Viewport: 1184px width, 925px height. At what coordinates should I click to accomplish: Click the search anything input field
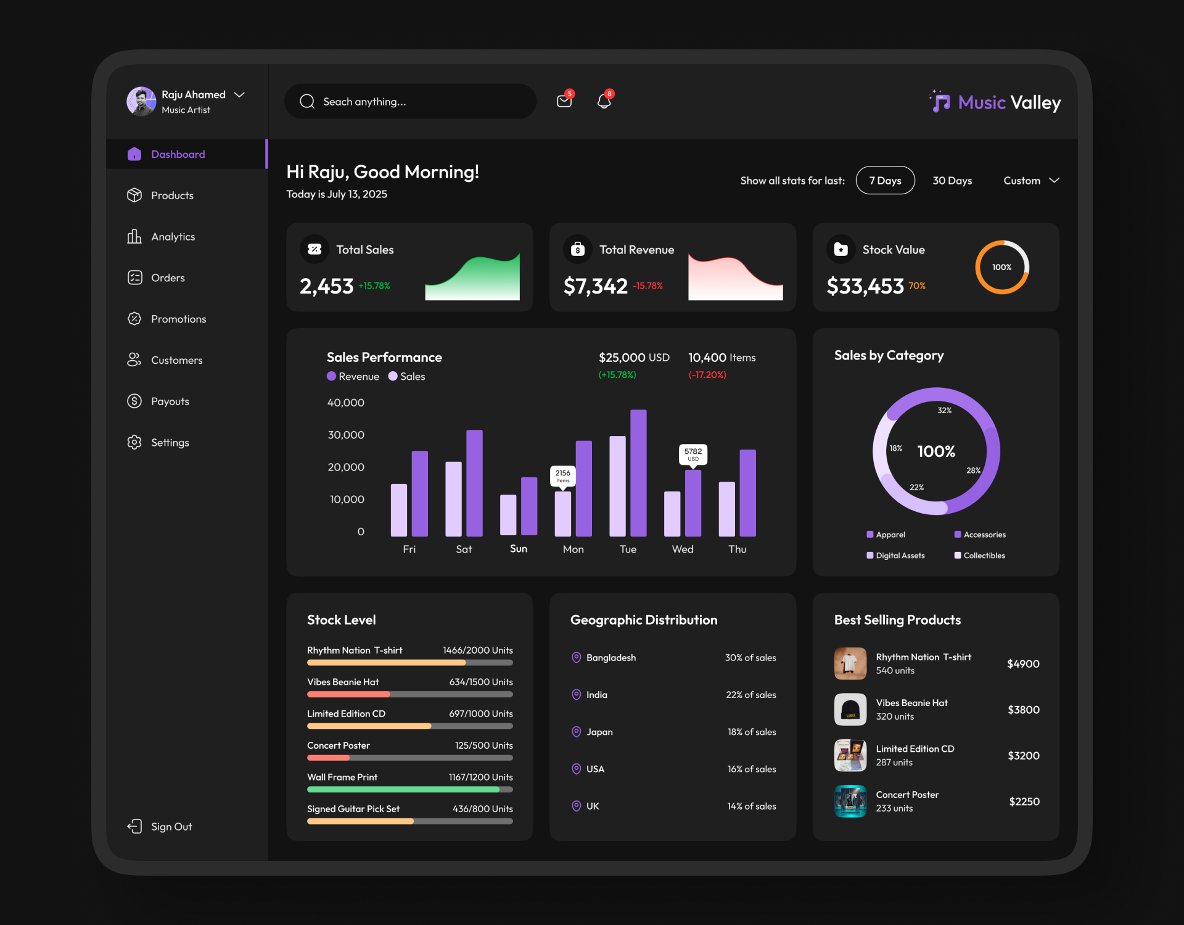coord(409,101)
